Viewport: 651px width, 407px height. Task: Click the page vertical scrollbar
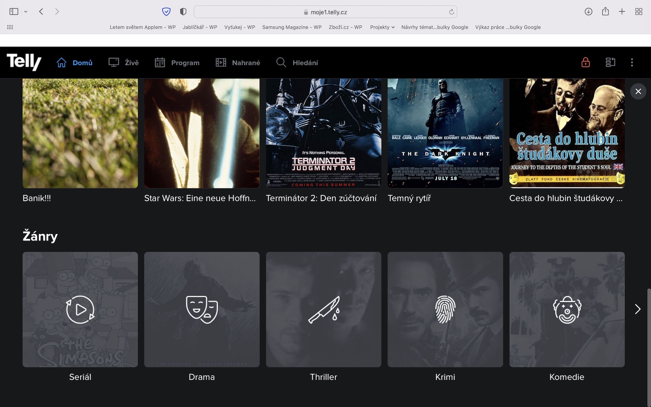[648, 347]
